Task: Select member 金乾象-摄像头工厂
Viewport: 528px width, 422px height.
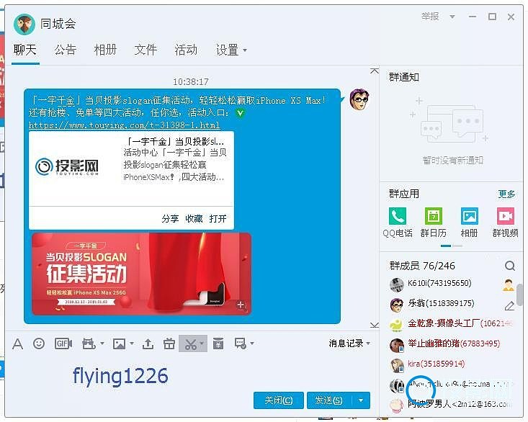Action: [451, 324]
